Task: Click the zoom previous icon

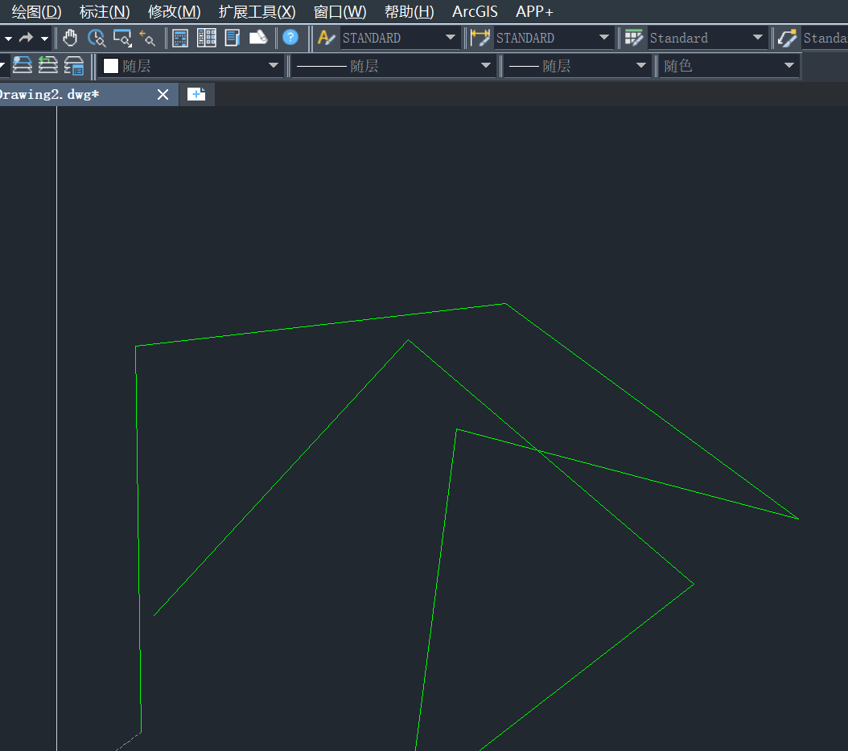Action: pos(147,38)
